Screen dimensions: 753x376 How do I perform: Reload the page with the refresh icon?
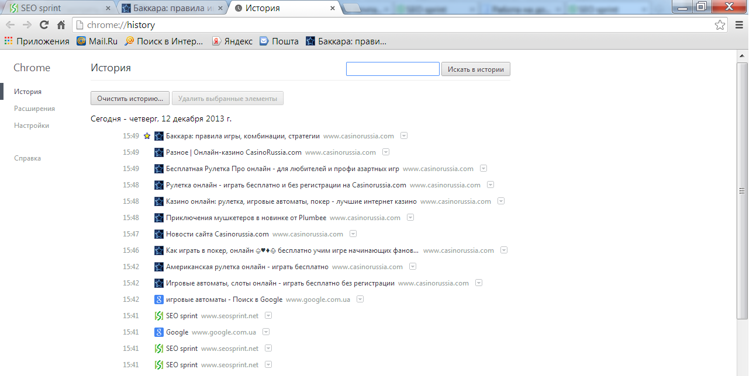click(44, 25)
